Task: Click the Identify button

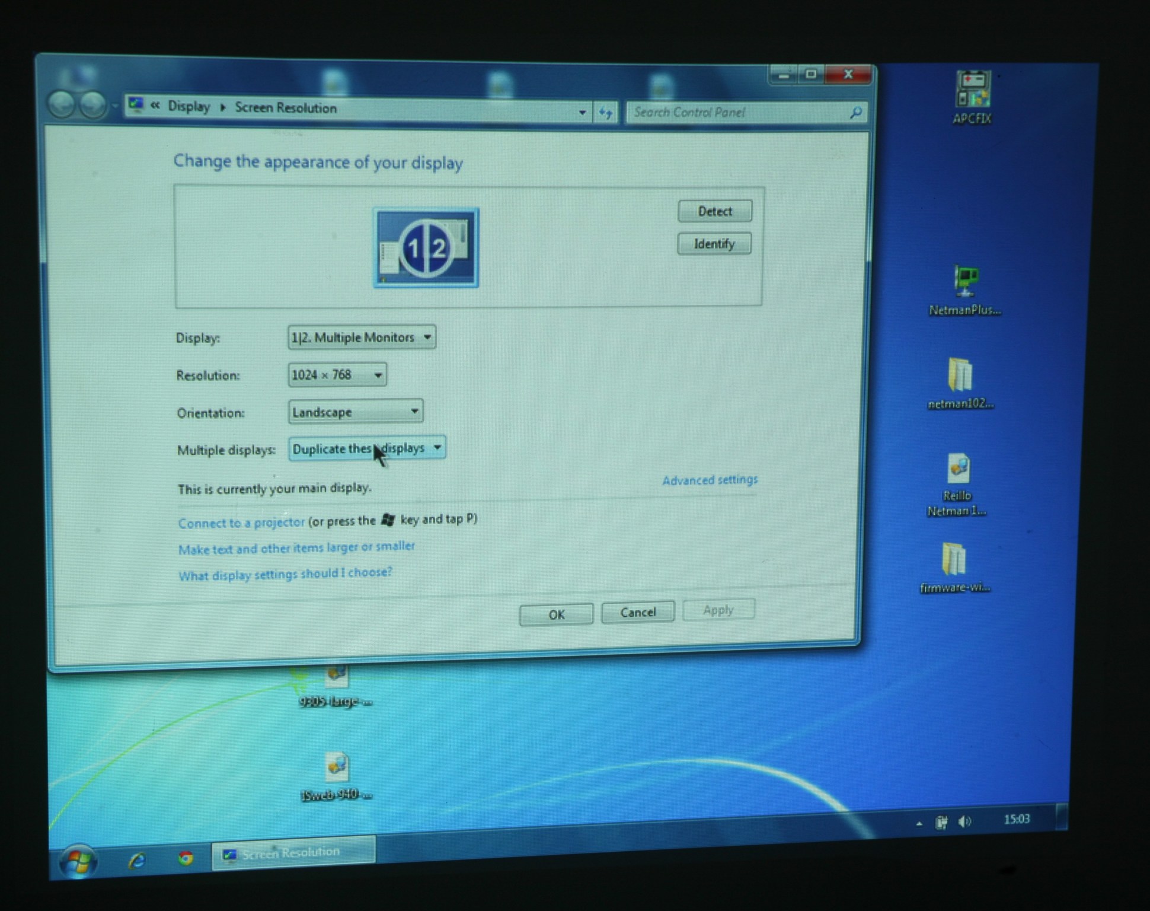Action: (x=714, y=244)
